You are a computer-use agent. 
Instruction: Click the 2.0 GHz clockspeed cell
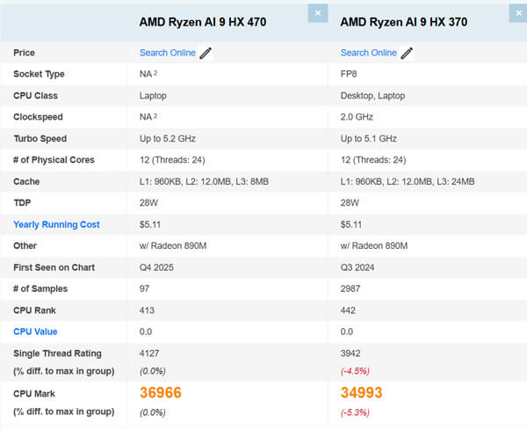coord(357,117)
